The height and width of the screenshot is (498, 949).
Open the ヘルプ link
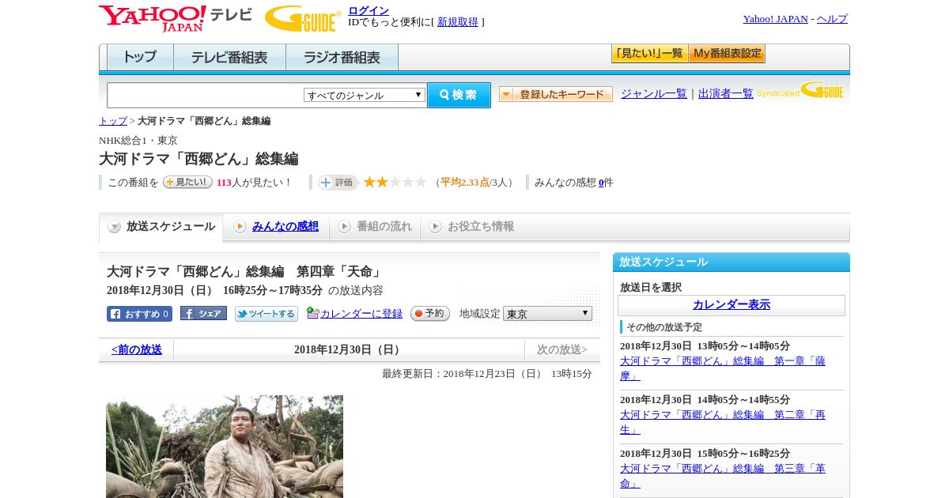pyautogui.click(x=832, y=19)
